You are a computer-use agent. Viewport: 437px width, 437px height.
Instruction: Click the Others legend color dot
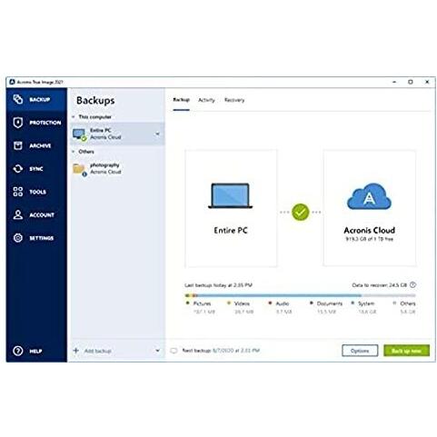(x=394, y=303)
